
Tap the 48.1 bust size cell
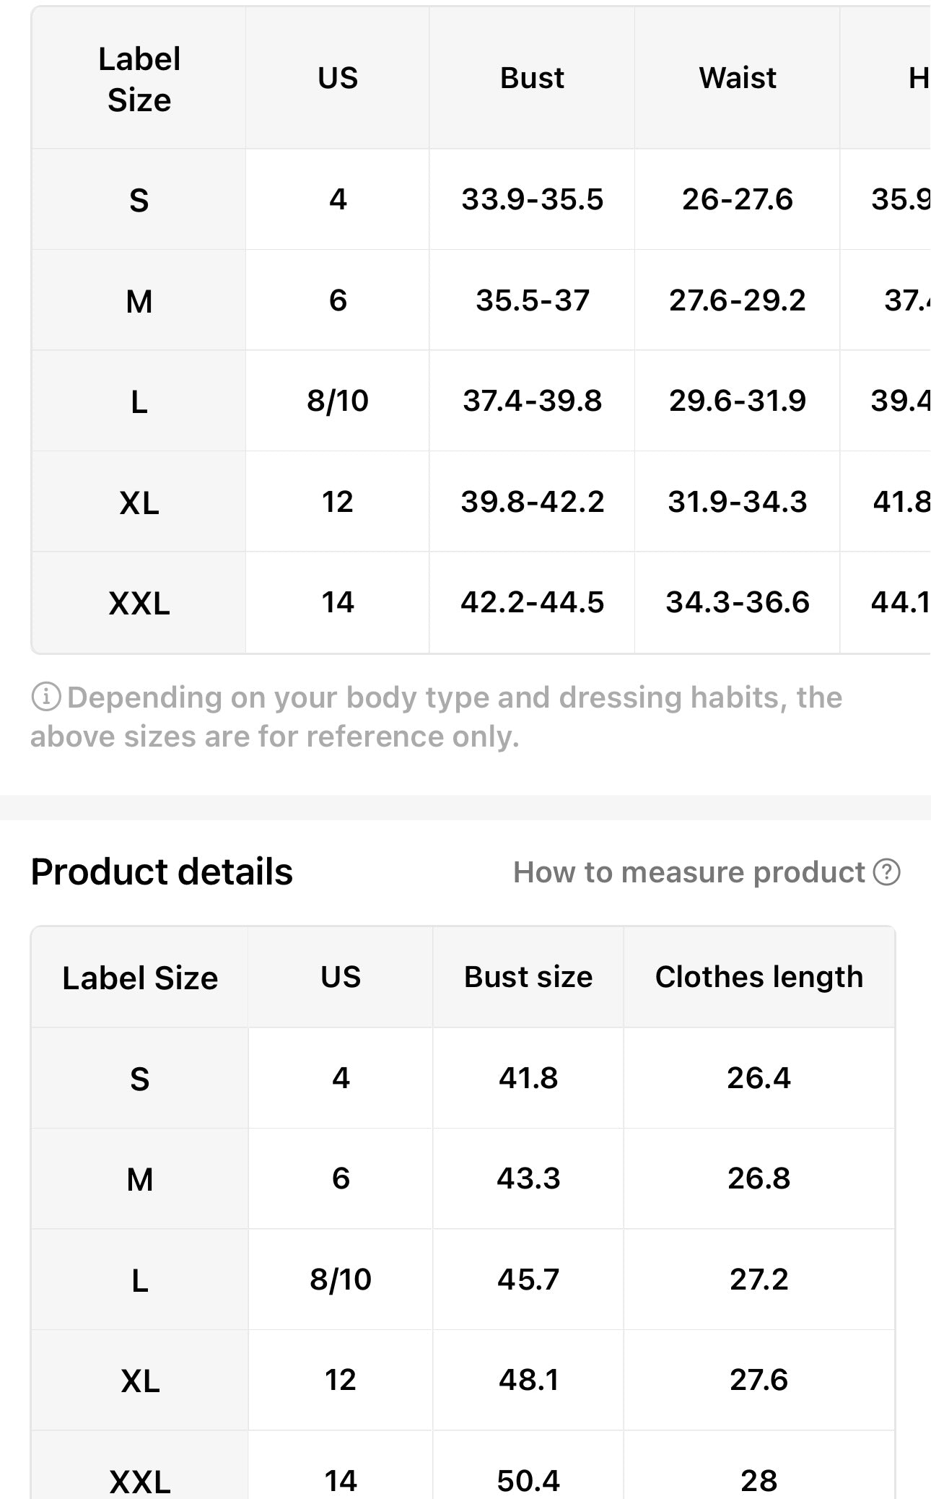point(528,1380)
